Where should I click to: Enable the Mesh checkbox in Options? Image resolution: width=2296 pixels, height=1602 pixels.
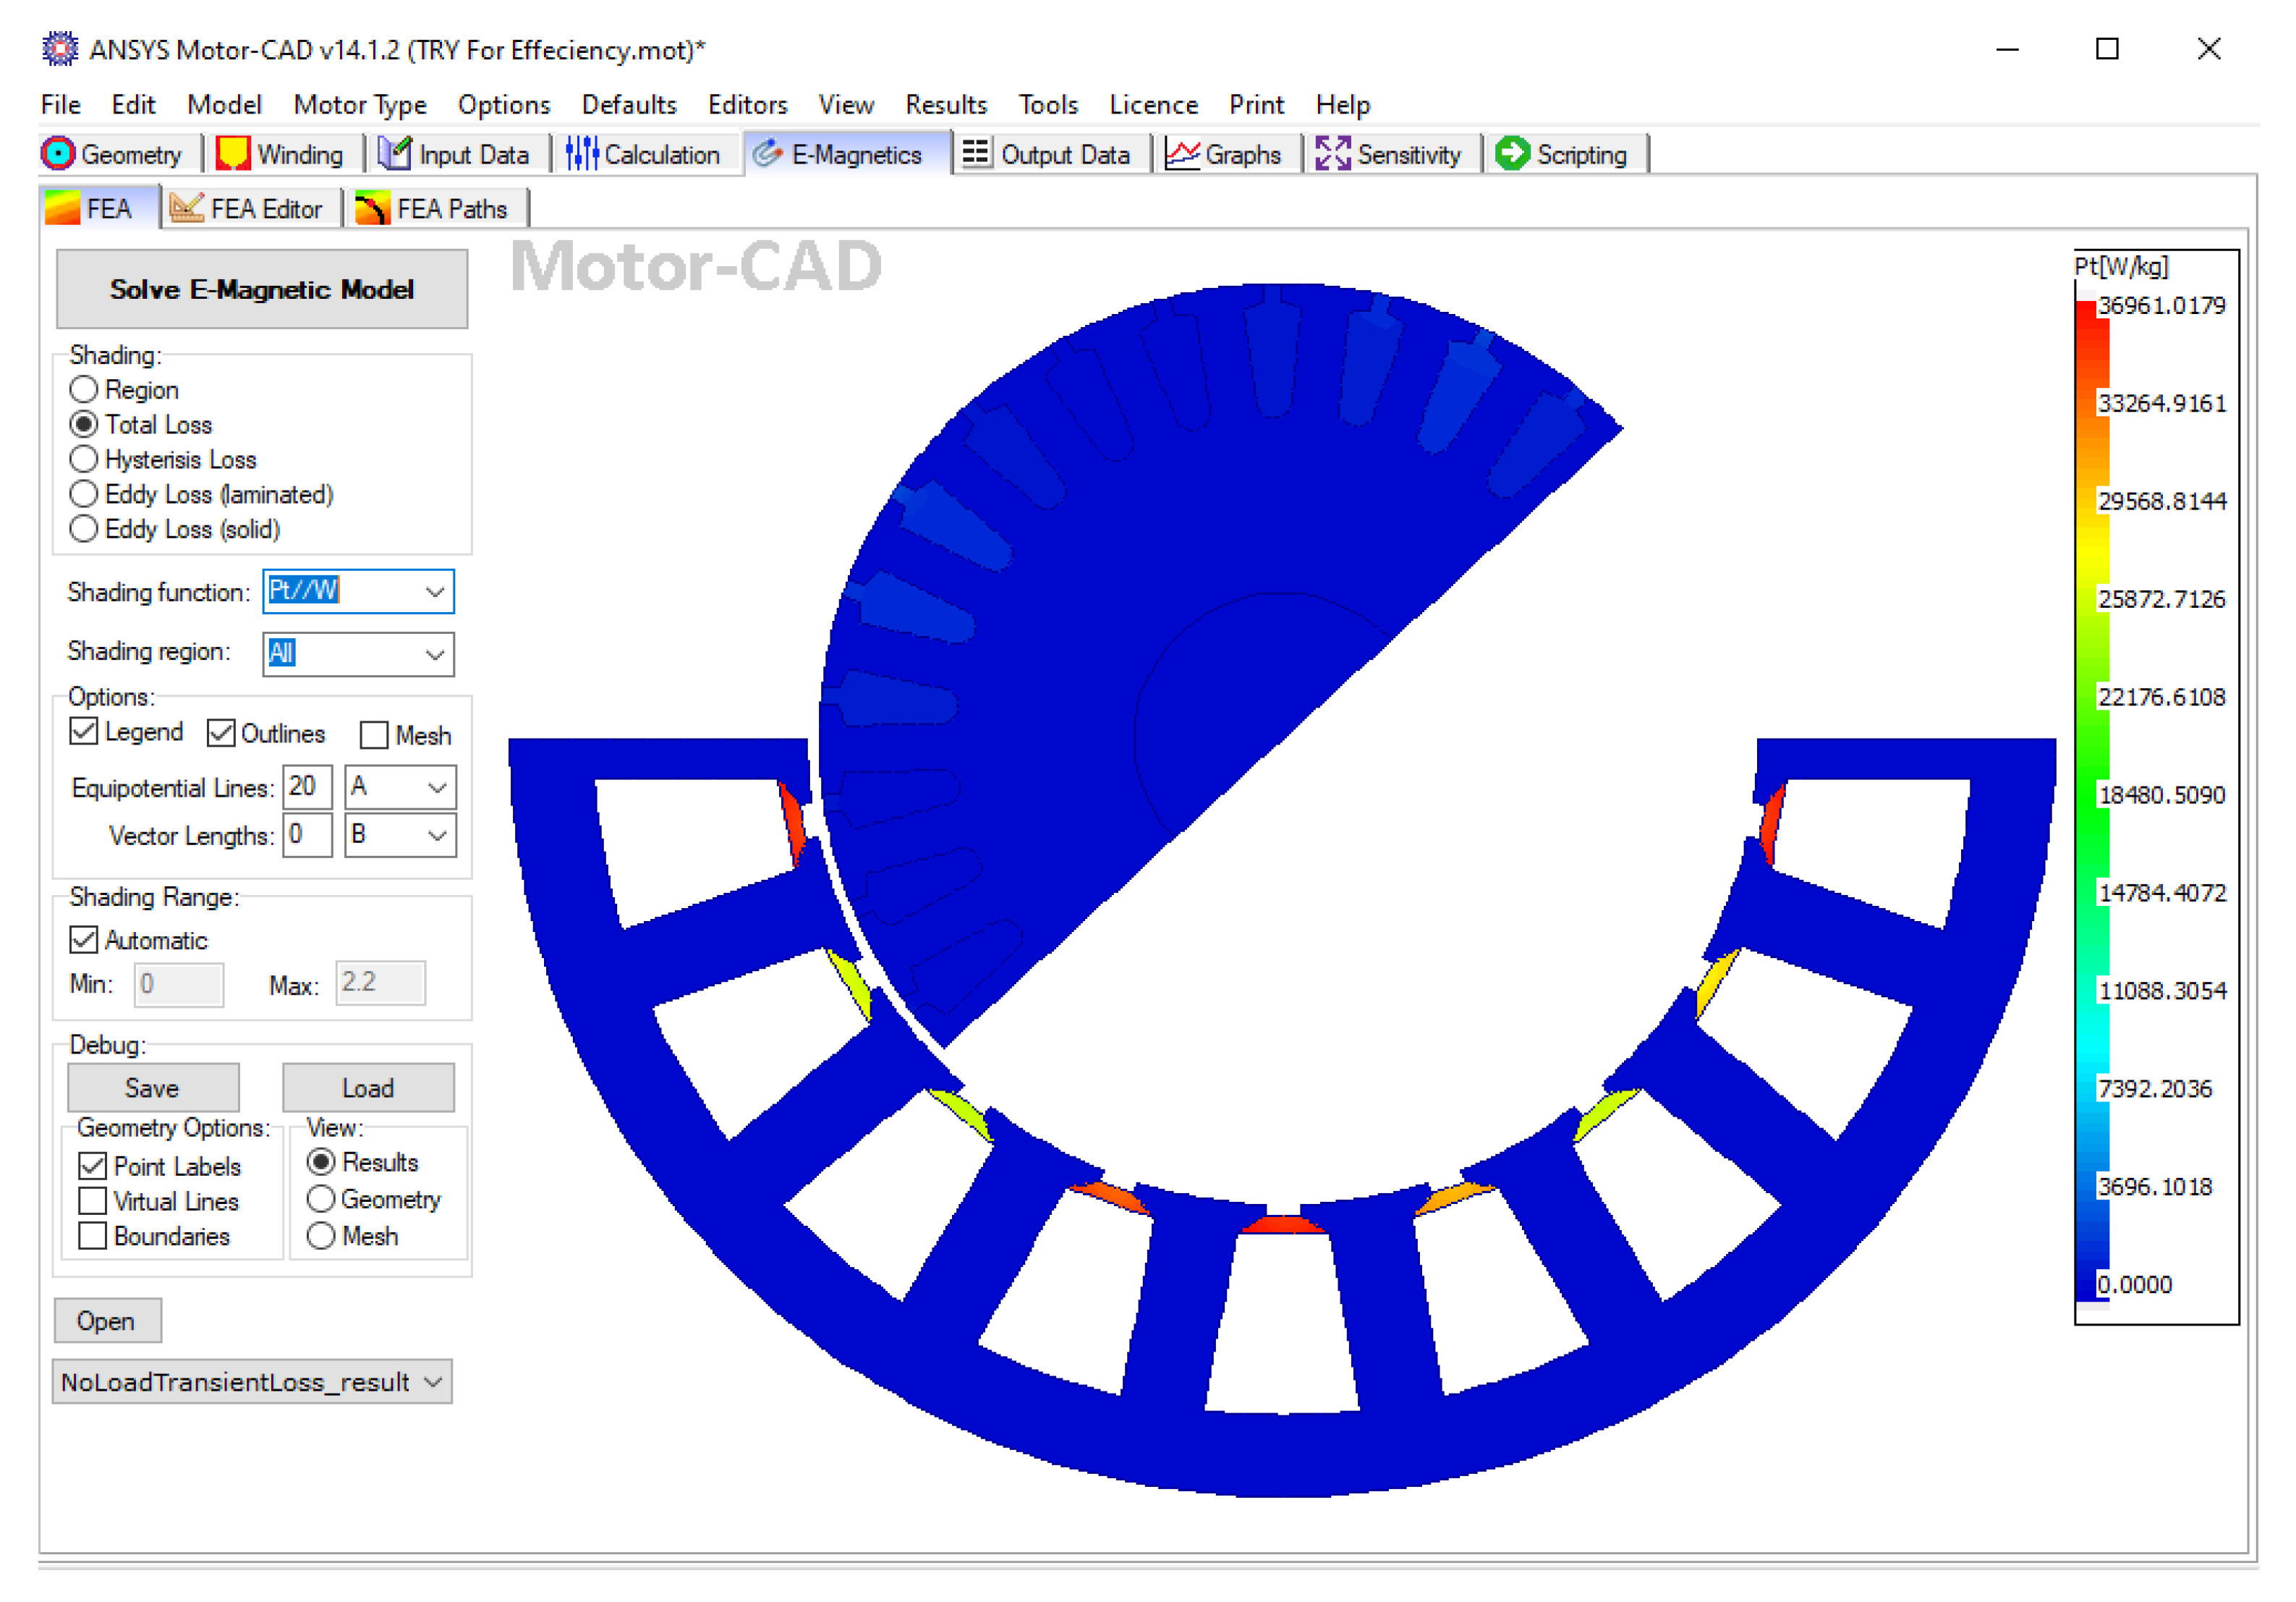click(x=374, y=735)
